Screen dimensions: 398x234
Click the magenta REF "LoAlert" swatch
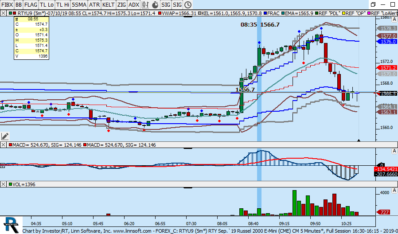click(x=369, y=13)
